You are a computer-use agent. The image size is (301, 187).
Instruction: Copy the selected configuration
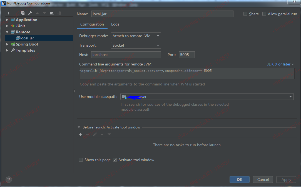23,13
